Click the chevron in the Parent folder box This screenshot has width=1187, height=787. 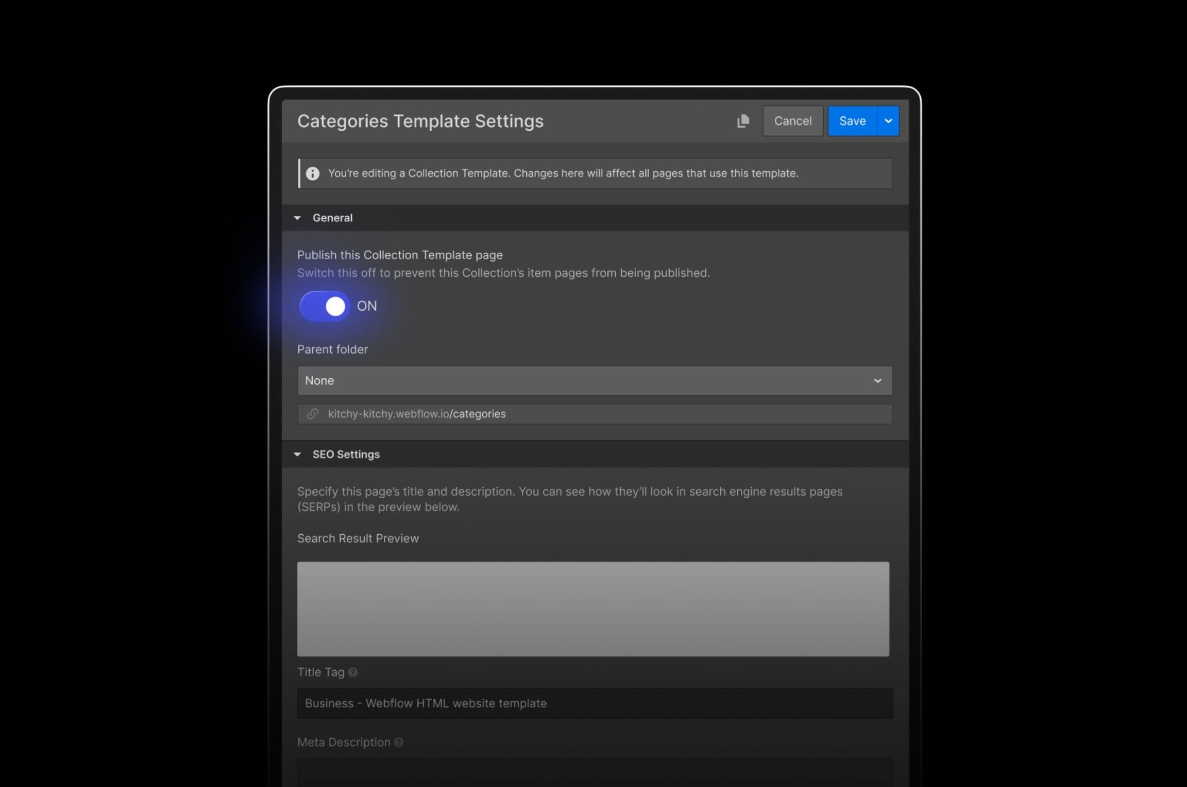tap(877, 381)
